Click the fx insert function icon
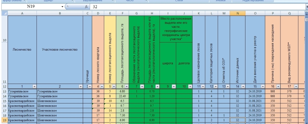 (86, 7)
